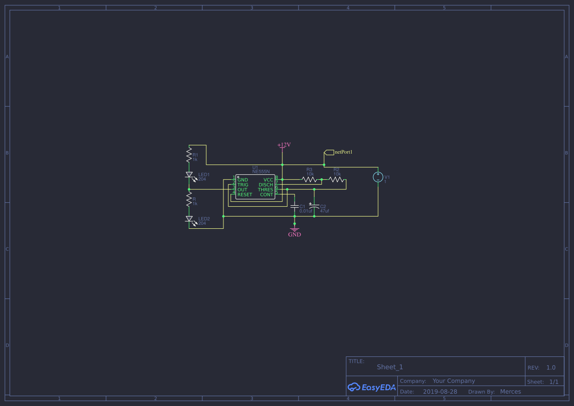Select the Drawn By name Merces
The image size is (574, 406).
[510, 391]
